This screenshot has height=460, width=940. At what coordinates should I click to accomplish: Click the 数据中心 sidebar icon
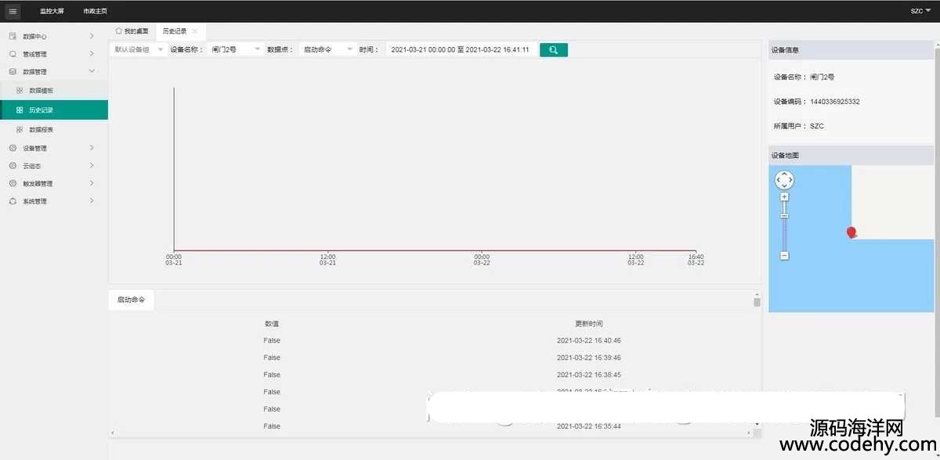pos(13,36)
